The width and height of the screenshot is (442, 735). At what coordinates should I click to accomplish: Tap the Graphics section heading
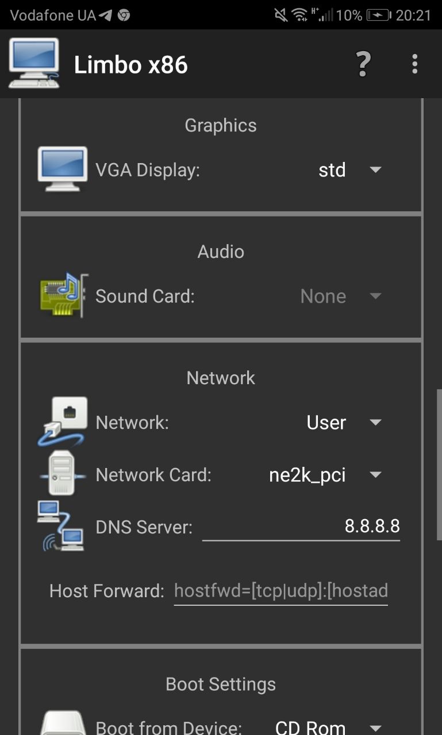(221, 125)
